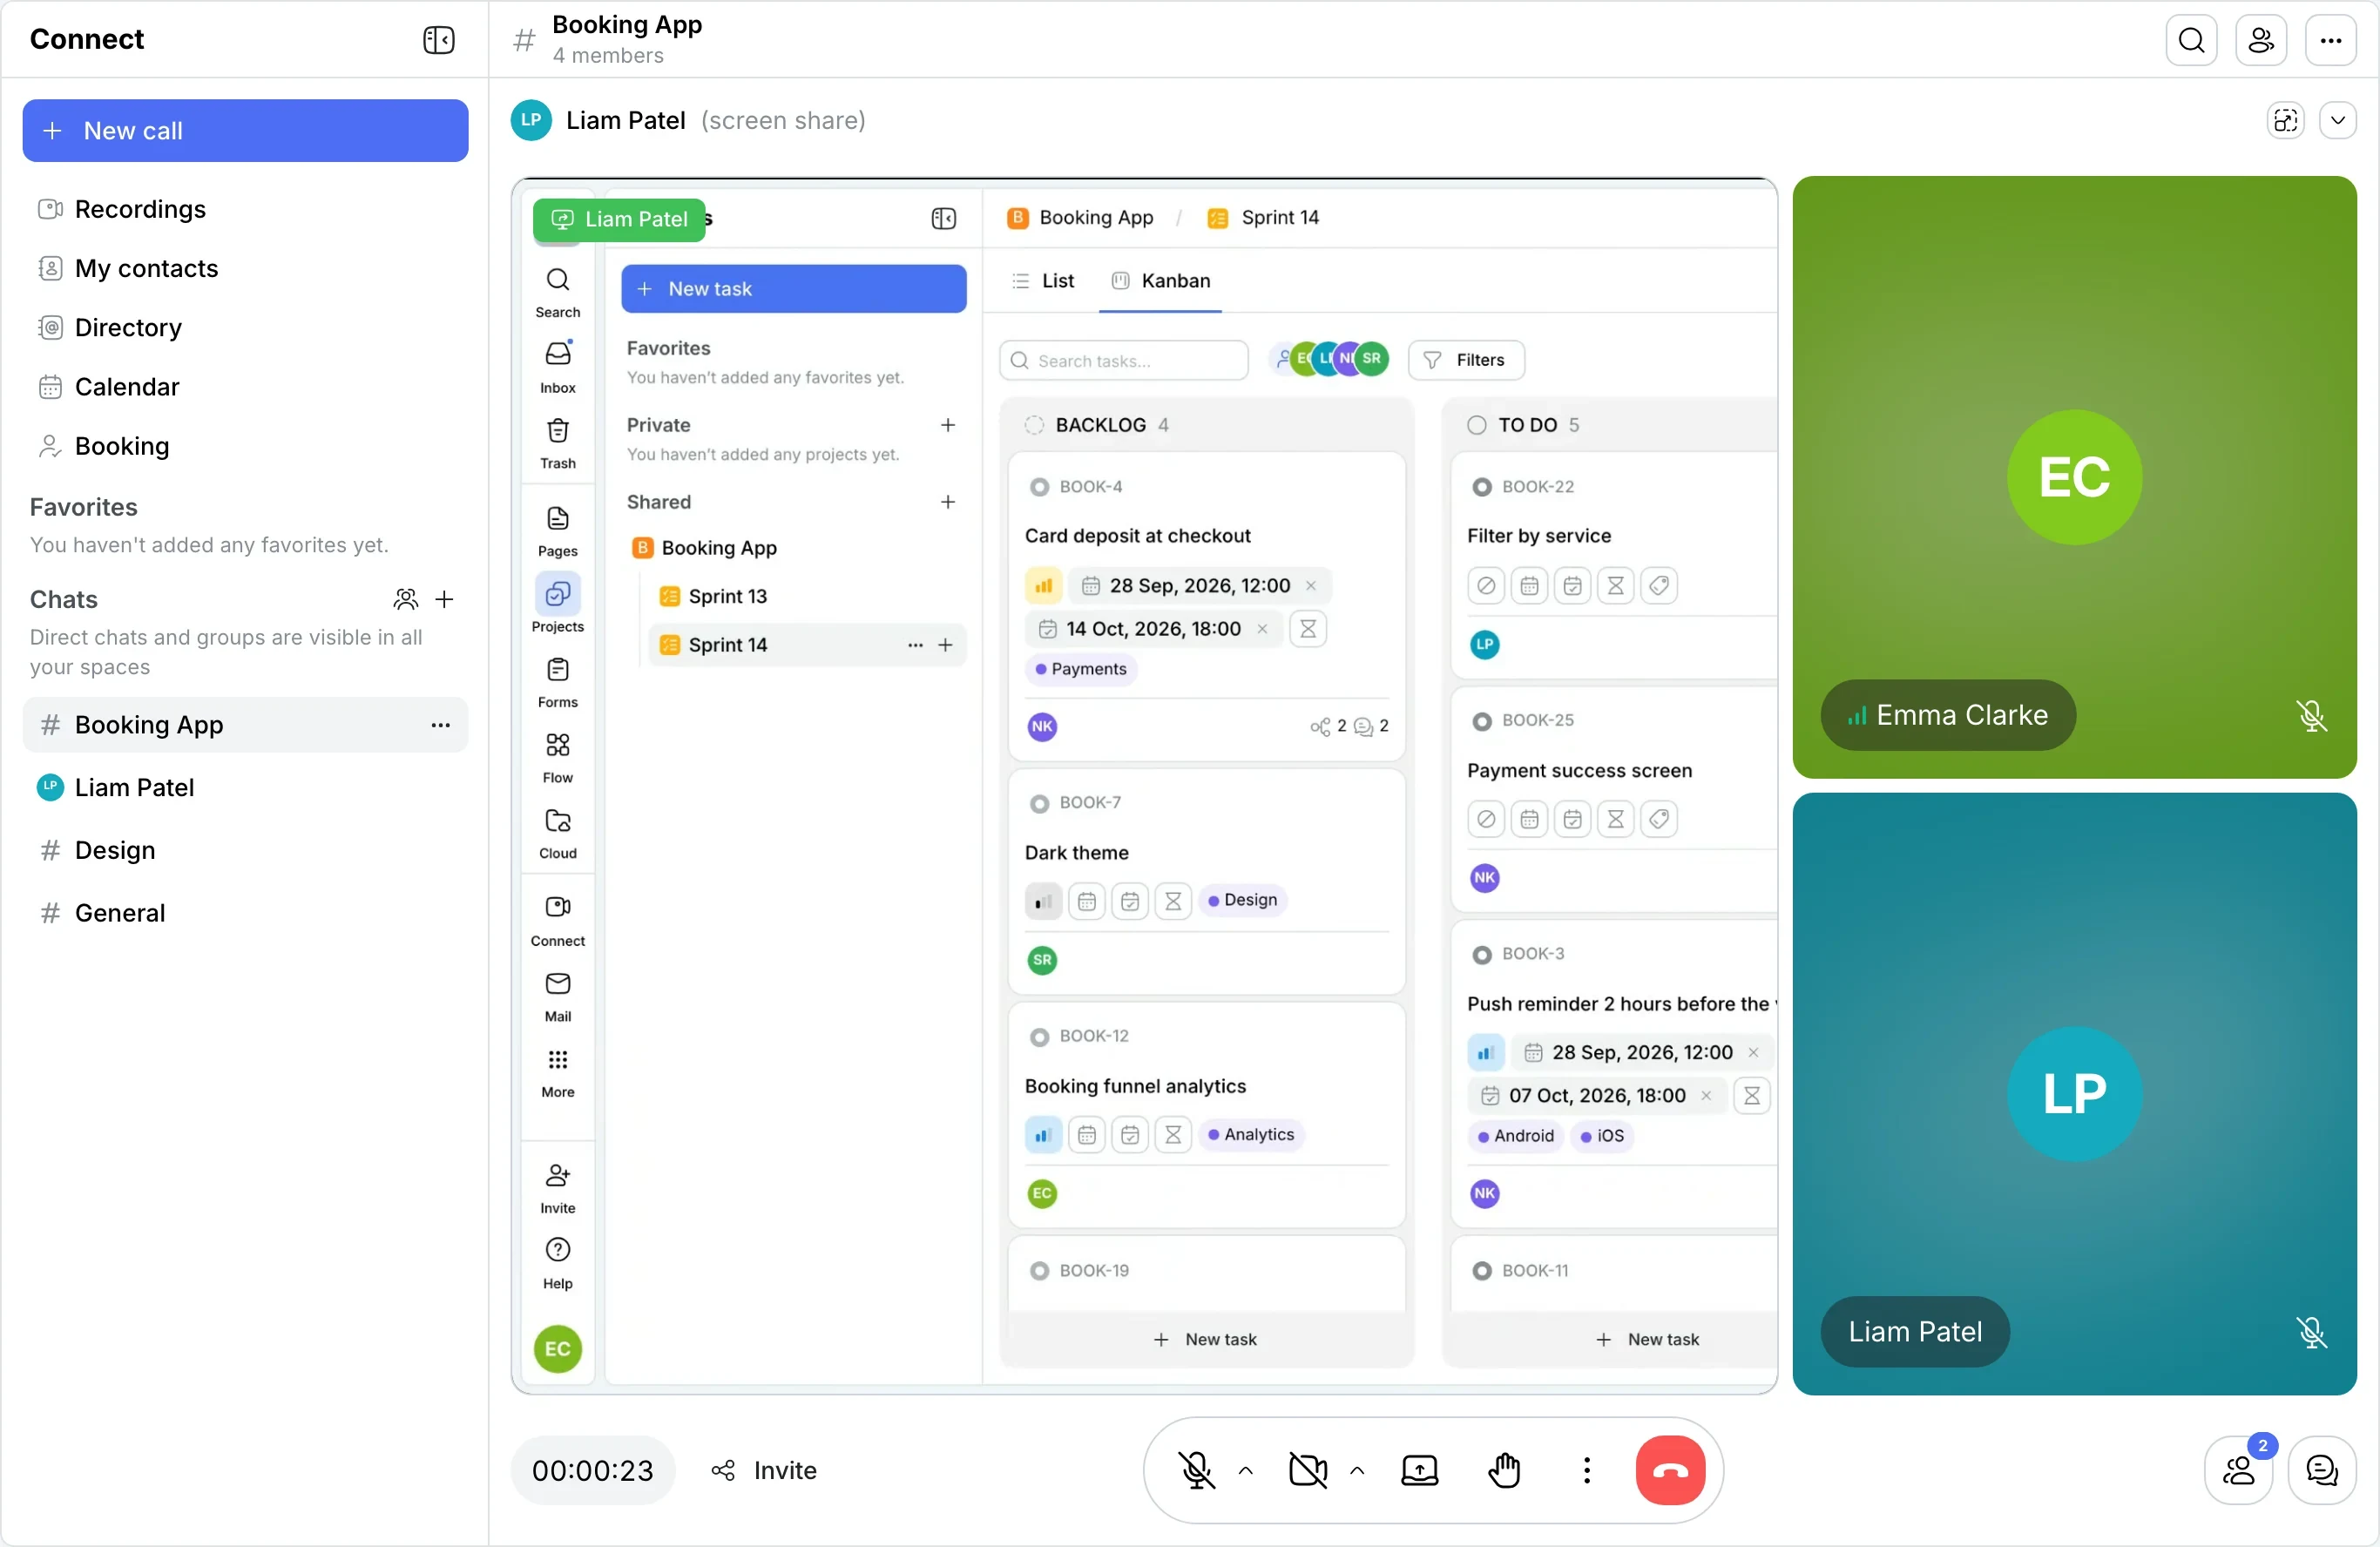Add new chat with plus icon
Screen dimensions: 2380x1547
[x=445, y=599]
